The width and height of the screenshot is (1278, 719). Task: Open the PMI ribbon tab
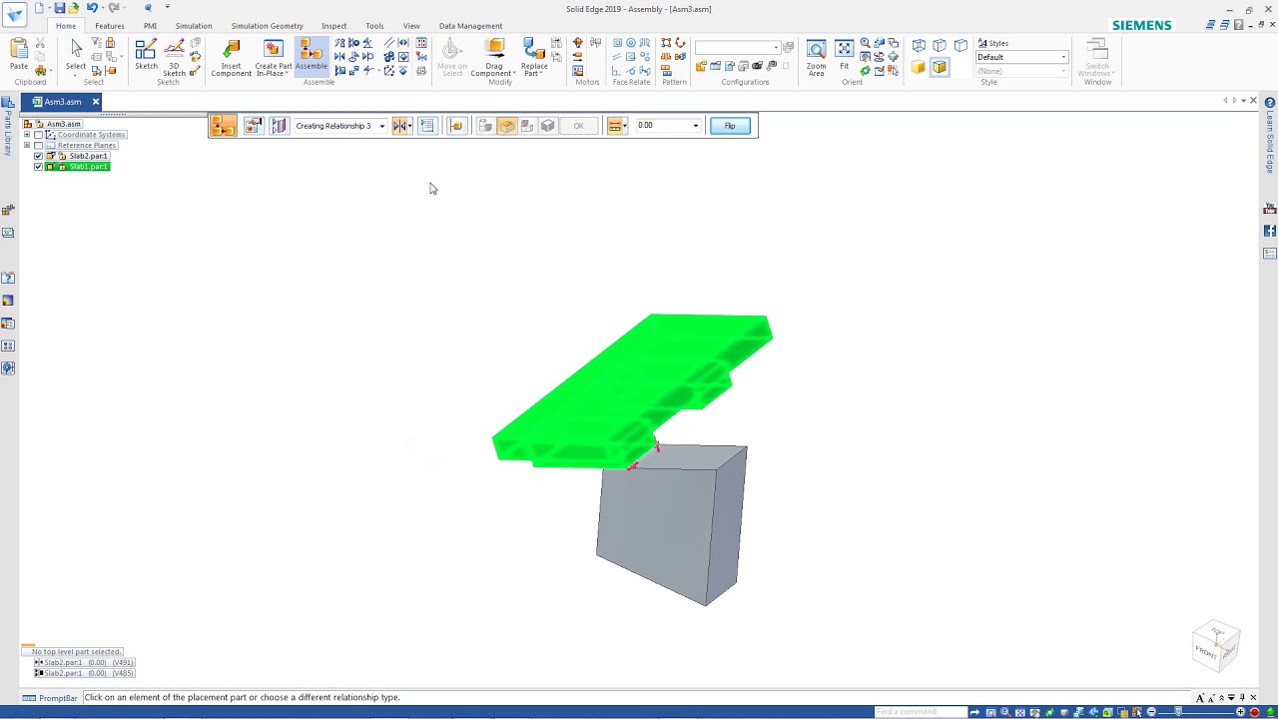150,26
